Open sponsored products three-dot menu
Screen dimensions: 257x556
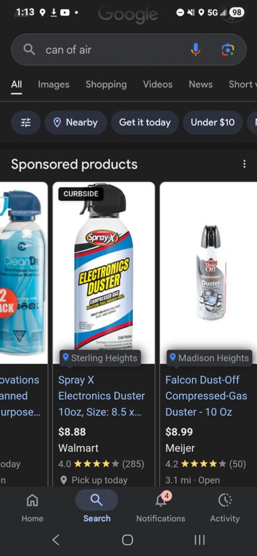(x=244, y=164)
